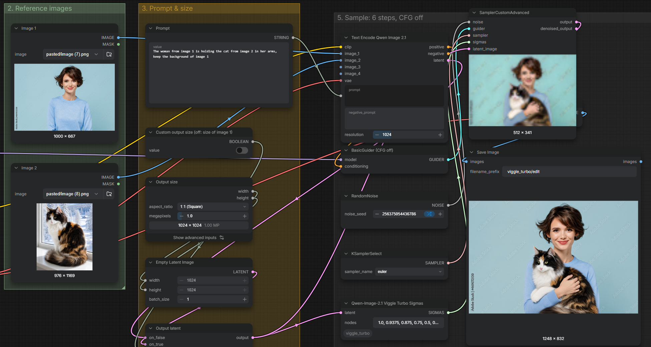Click the saved output image thumbnail

tap(553, 257)
